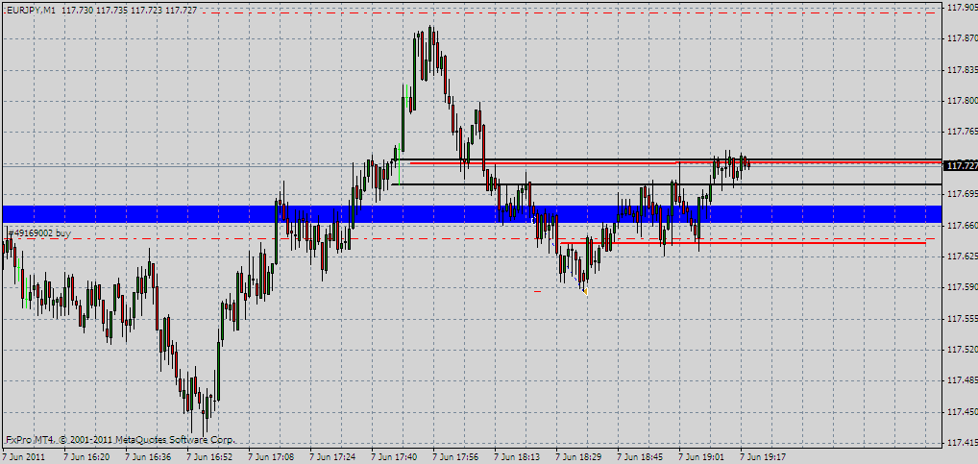Click time label 7 Jun 17:08
This screenshot has height=464, width=978.
point(271,457)
